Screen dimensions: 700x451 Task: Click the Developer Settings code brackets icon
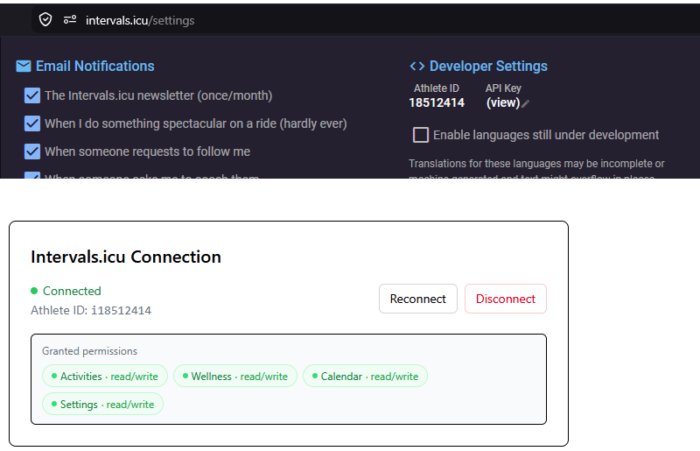417,67
